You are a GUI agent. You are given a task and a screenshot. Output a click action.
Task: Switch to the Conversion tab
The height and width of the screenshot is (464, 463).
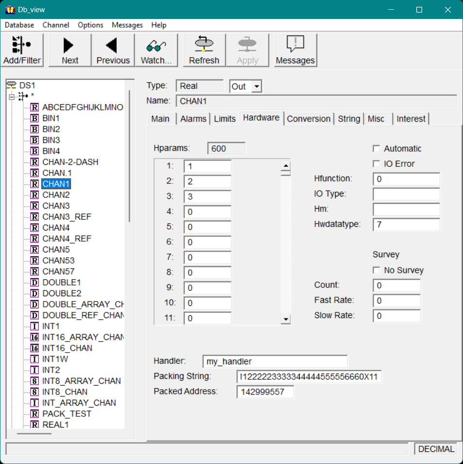coord(308,119)
